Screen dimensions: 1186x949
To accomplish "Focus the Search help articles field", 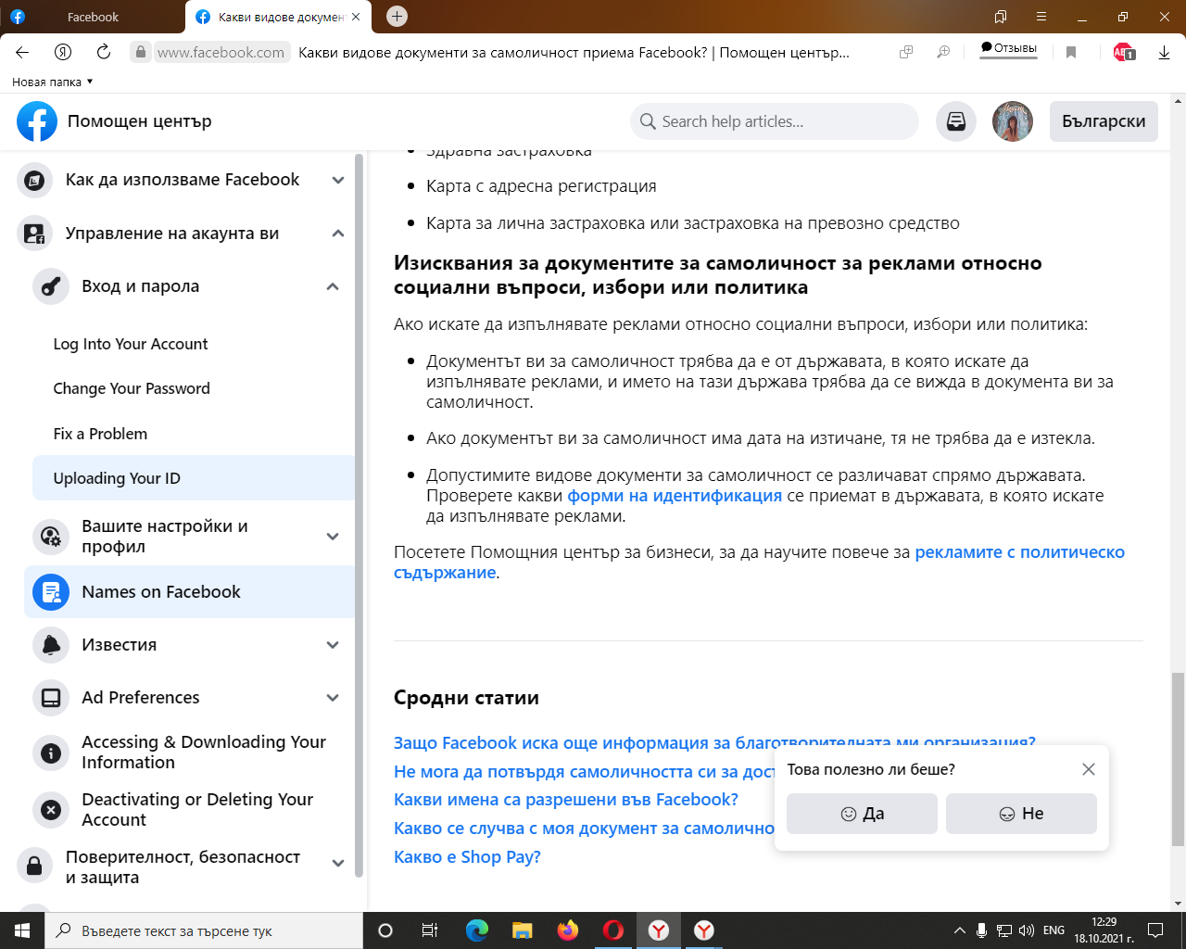I will click(x=775, y=121).
